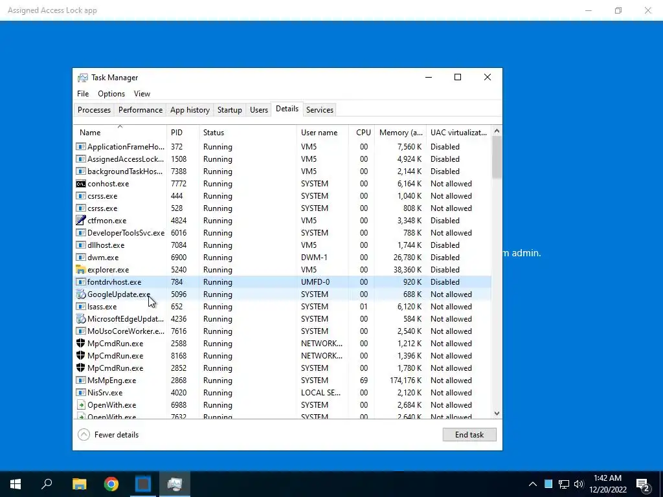Collapse Task Manager with Fewer details
663x497 pixels.
[x=108, y=434]
